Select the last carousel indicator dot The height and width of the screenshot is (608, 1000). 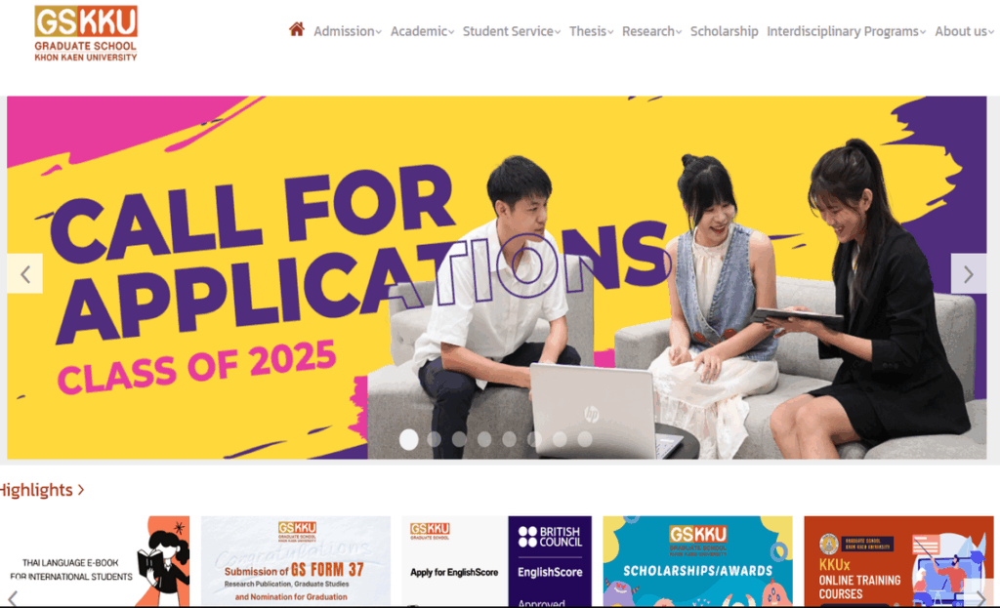(585, 439)
